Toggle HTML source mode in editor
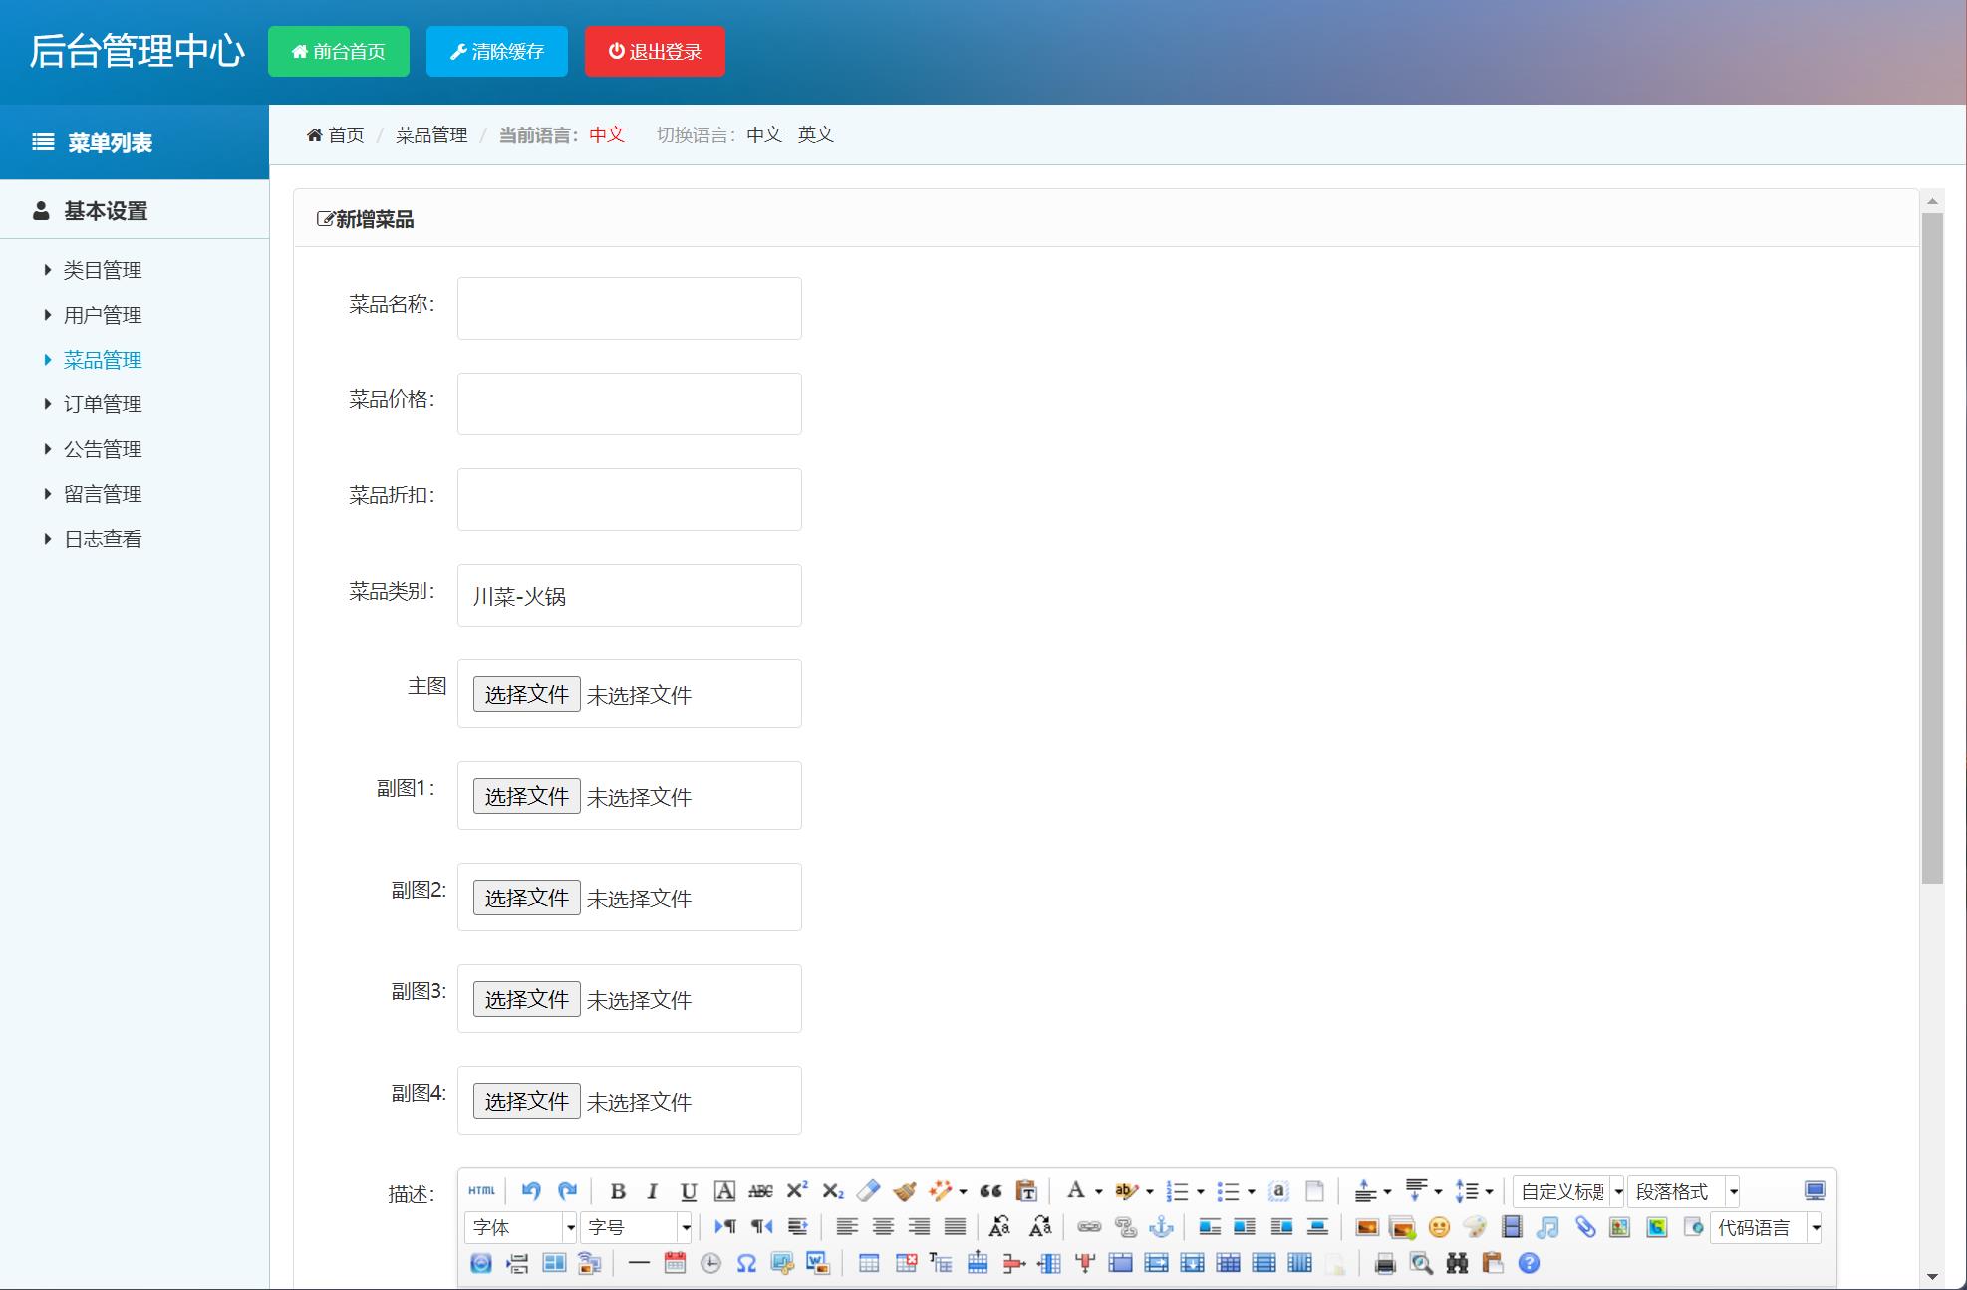The image size is (1967, 1290). 481,1191
